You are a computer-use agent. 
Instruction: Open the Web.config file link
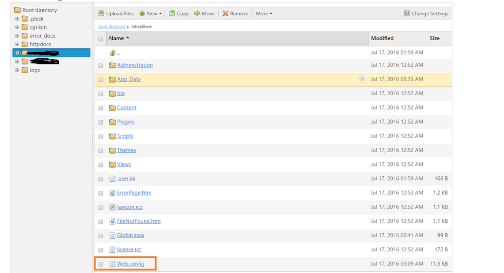click(x=130, y=264)
